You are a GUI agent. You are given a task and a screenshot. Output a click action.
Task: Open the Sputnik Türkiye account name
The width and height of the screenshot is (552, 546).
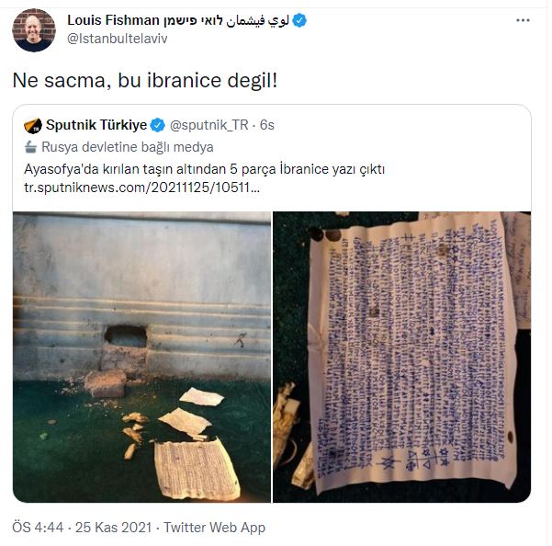tap(96, 125)
